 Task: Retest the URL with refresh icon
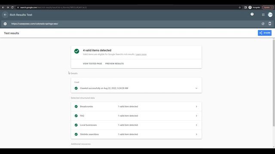click(263, 24)
